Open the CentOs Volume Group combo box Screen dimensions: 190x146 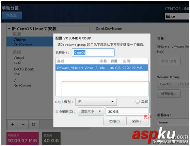[173, 84]
